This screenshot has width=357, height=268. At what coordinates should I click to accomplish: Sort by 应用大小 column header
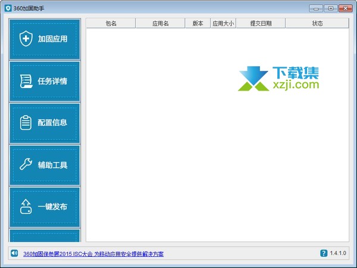coord(223,23)
